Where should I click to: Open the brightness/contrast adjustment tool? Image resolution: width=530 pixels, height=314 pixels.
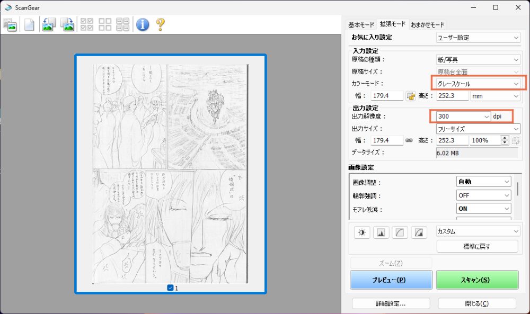coord(363,232)
